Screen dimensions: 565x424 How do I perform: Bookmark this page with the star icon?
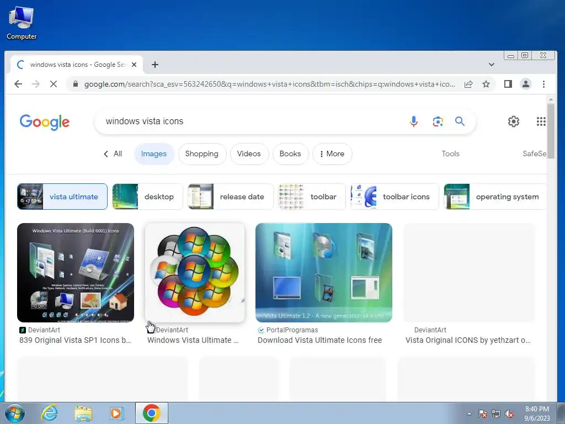pos(486,84)
